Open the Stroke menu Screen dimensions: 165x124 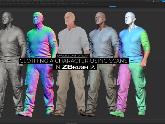pos(58,3)
